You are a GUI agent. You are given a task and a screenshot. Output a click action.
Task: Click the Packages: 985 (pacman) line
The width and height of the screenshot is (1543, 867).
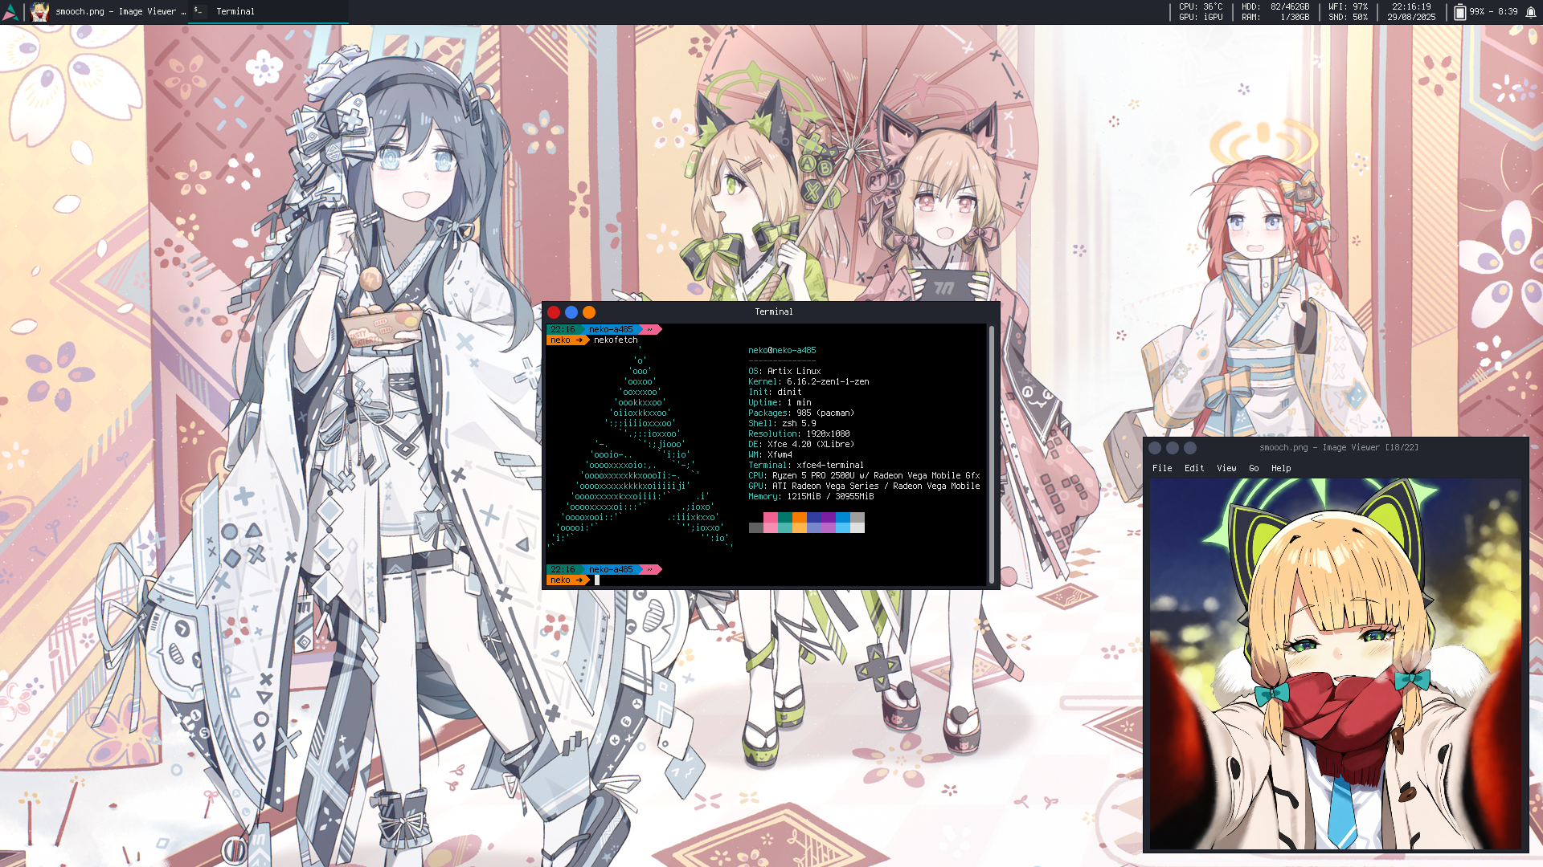[x=801, y=413]
